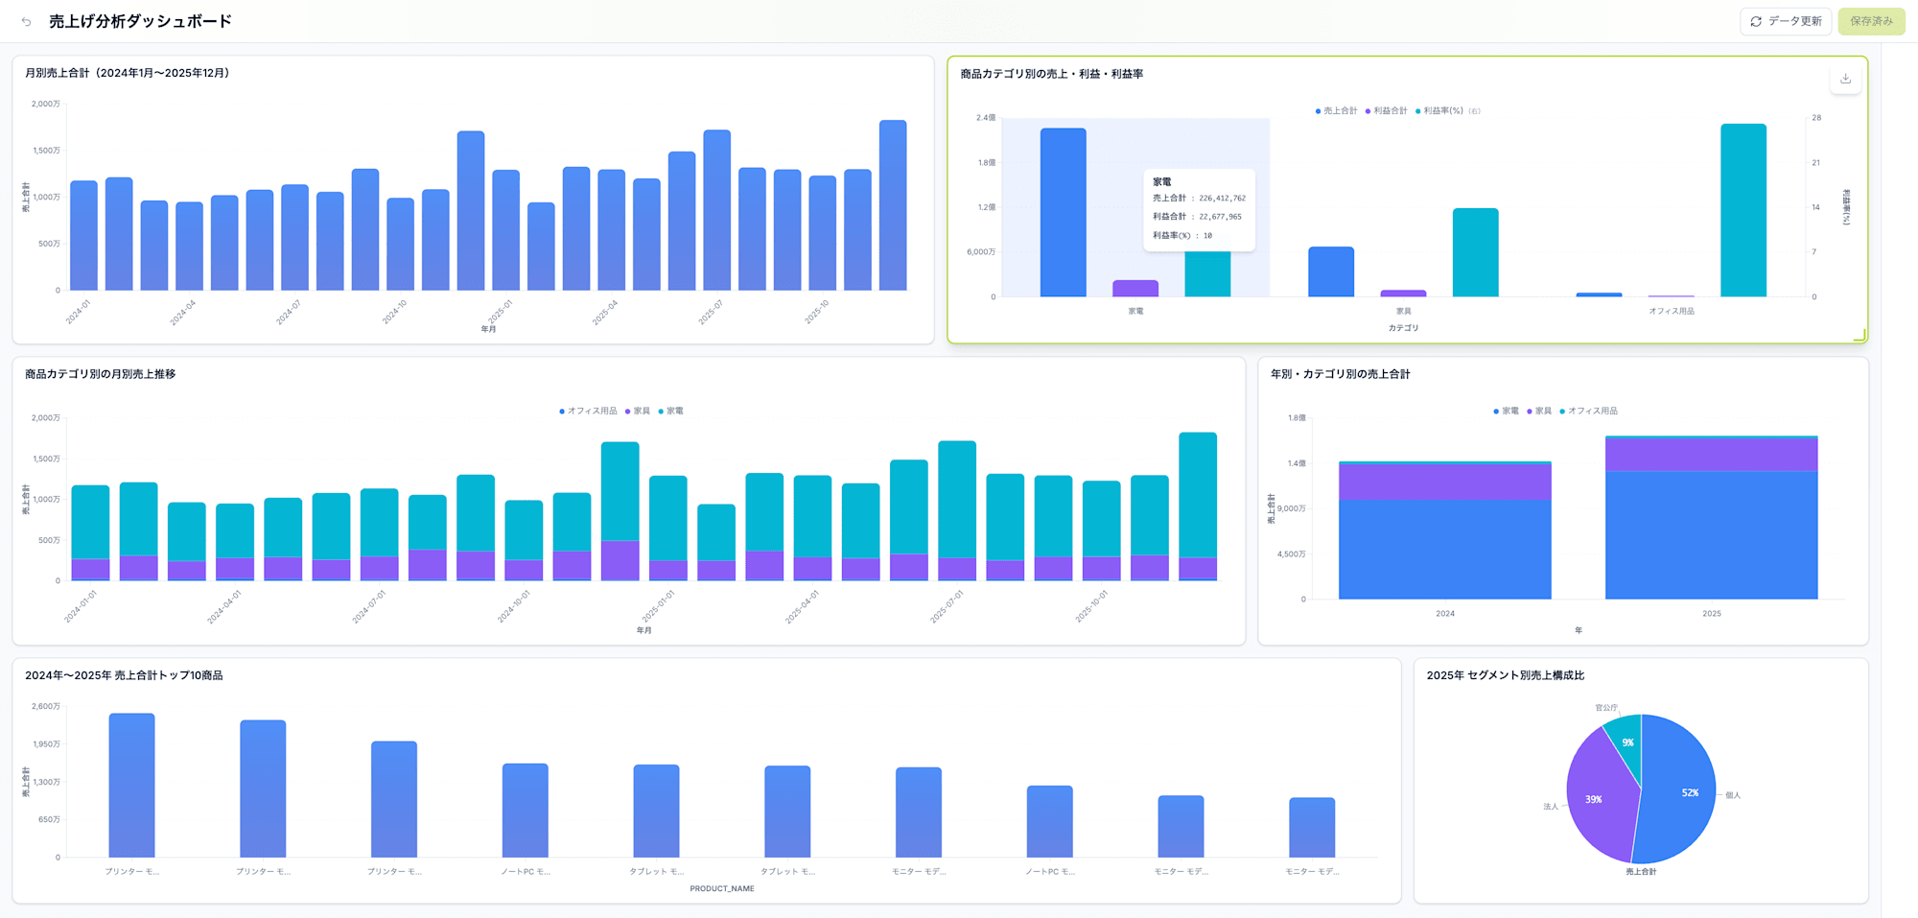Download the 商品カテゴリ別の売上・利益・利益率 chart

coord(1845,79)
